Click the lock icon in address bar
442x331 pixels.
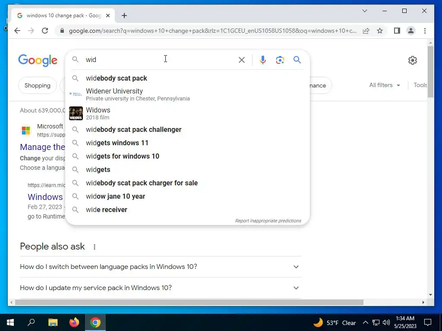click(62, 31)
